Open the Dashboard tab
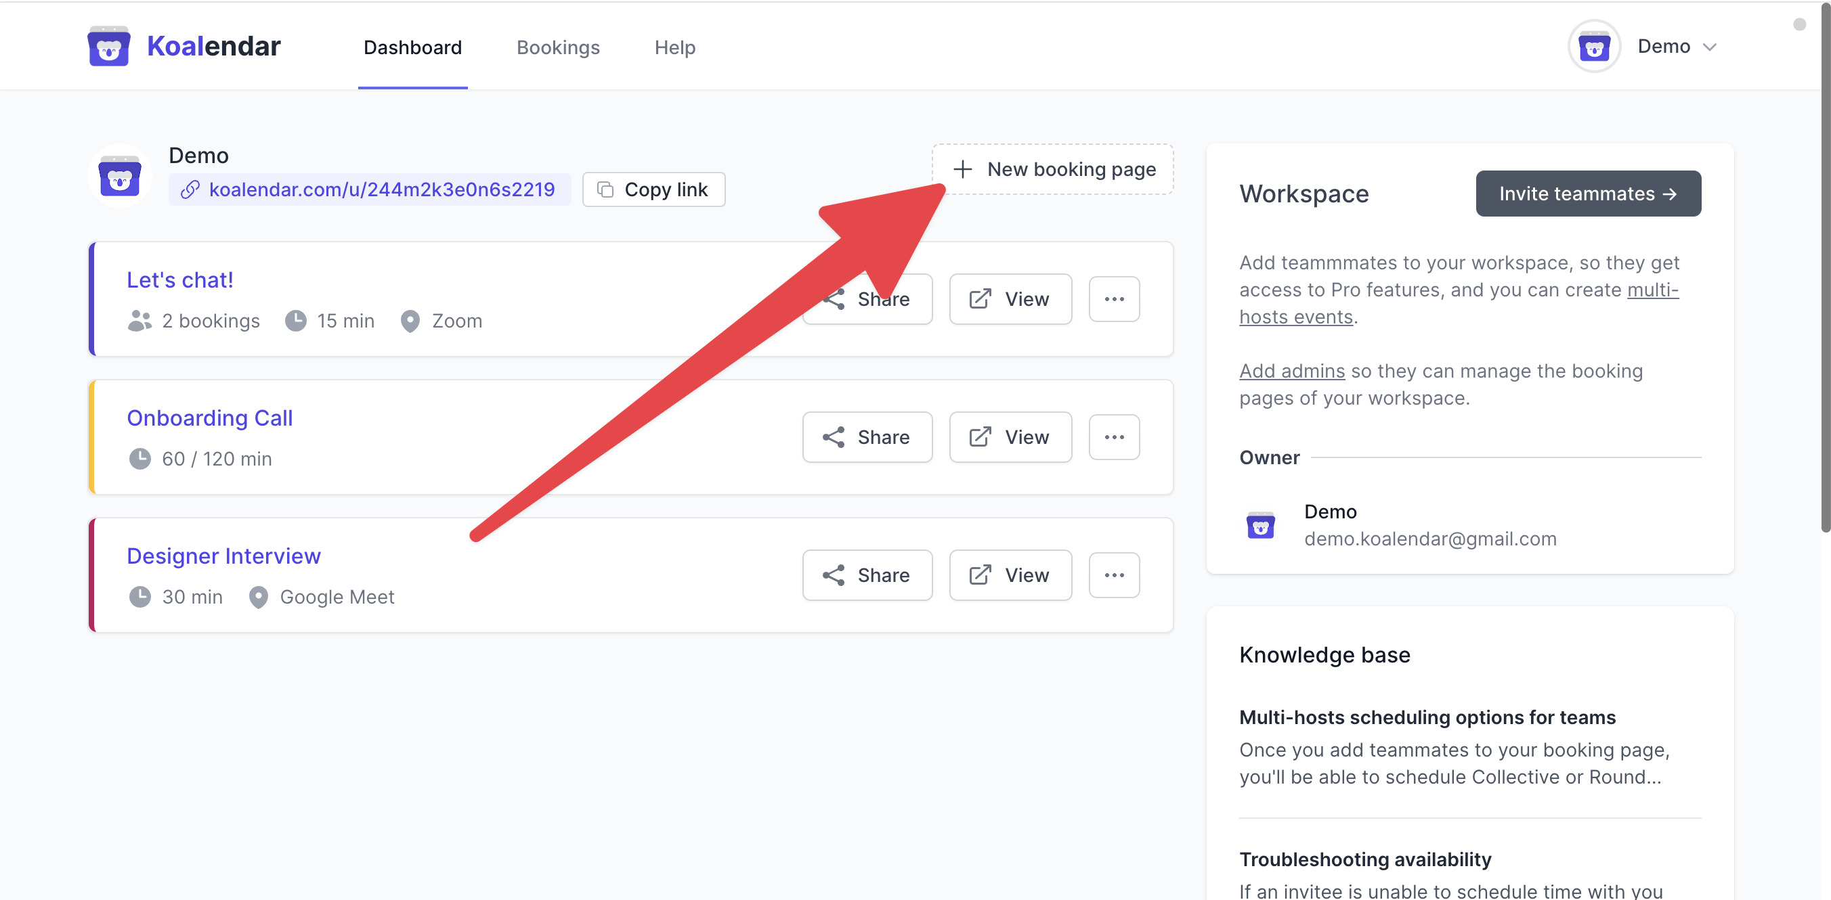Viewport: 1831px width, 900px height. [412, 47]
